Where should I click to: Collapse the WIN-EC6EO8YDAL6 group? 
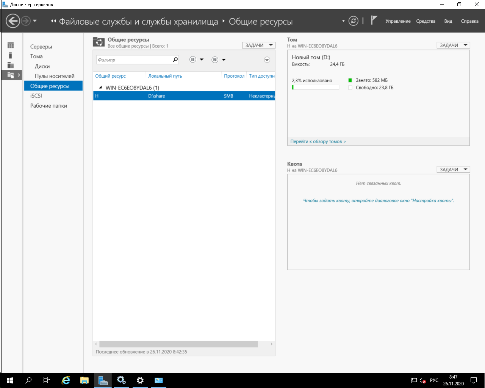pyautogui.click(x=100, y=88)
